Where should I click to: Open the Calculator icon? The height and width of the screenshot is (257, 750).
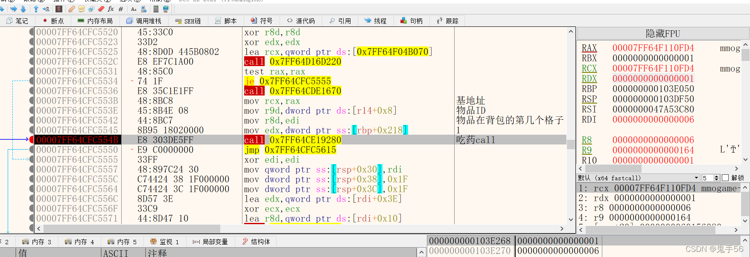(x=156, y=9)
